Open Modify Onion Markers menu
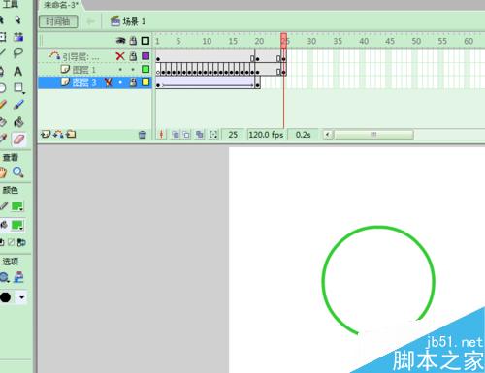The width and height of the screenshot is (485, 373). tap(213, 135)
